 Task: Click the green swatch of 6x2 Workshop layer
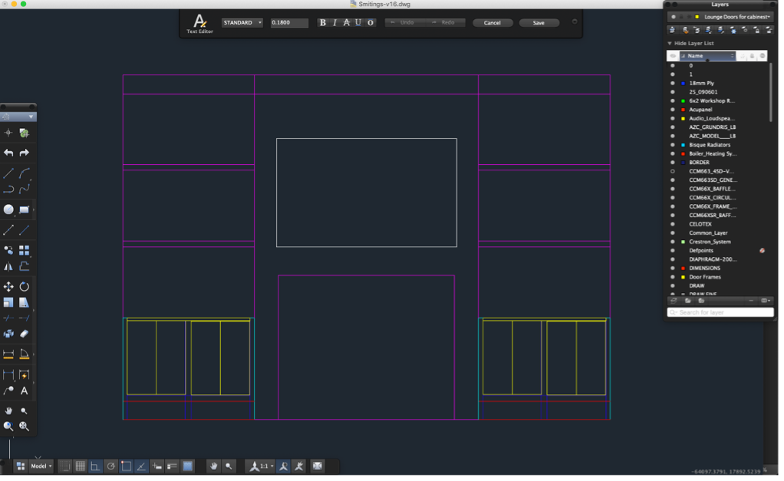pos(683,101)
